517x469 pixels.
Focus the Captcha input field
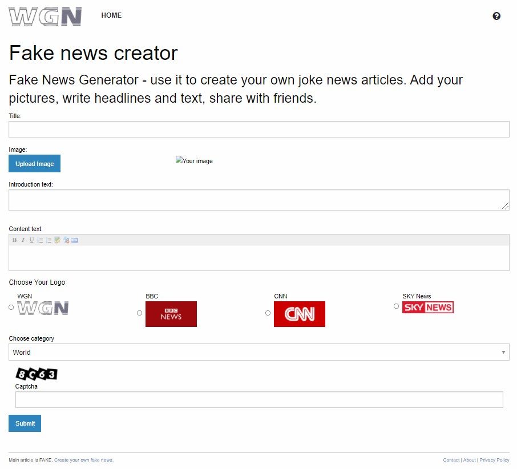[259, 399]
